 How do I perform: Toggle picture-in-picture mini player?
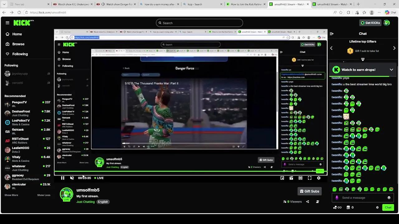282,178
